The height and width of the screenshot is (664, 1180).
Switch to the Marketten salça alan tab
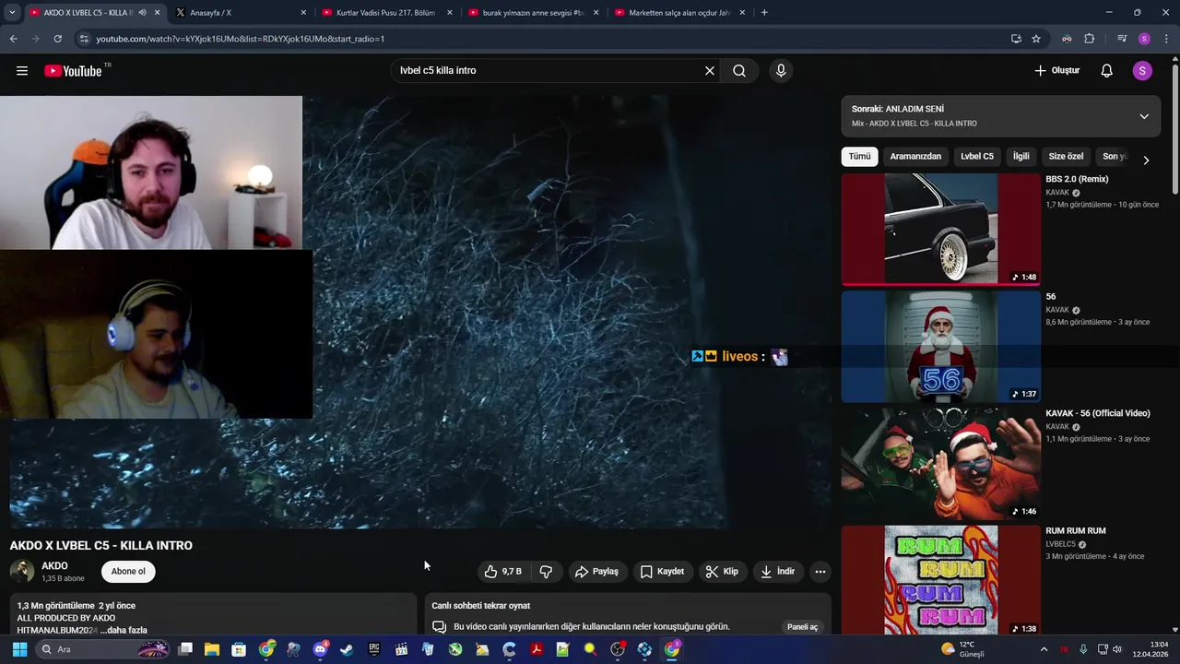pyautogui.click(x=679, y=13)
